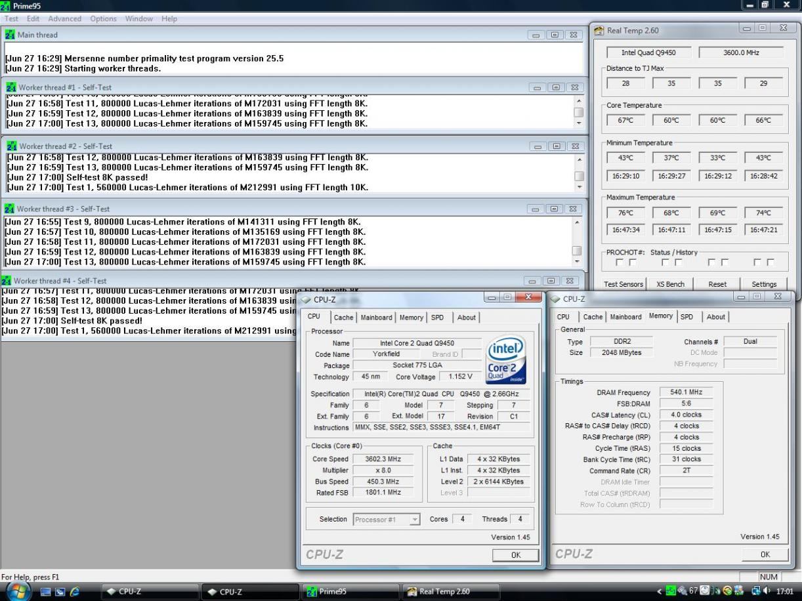Click the Core Speed 3602.3 MHz field

click(x=383, y=459)
